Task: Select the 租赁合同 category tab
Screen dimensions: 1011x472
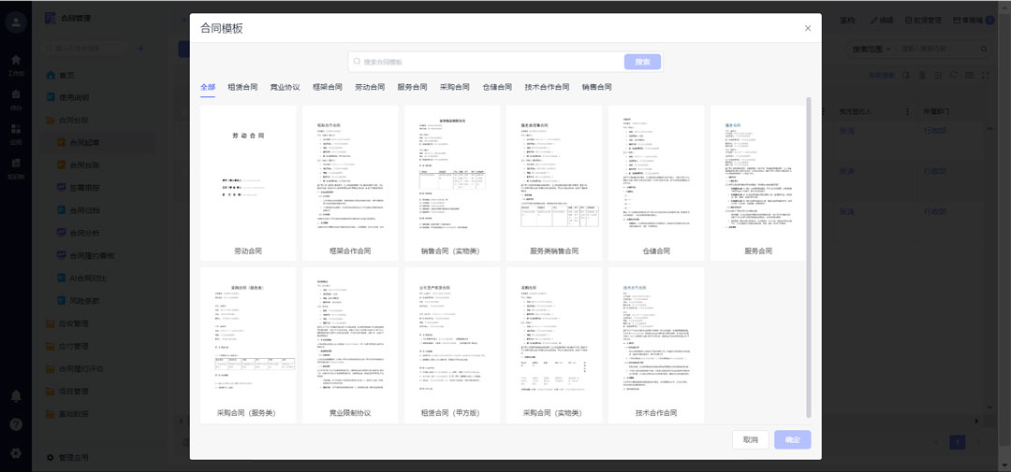Action: (242, 87)
